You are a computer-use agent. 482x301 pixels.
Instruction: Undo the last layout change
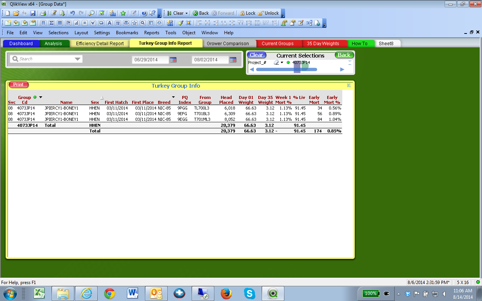72,13
